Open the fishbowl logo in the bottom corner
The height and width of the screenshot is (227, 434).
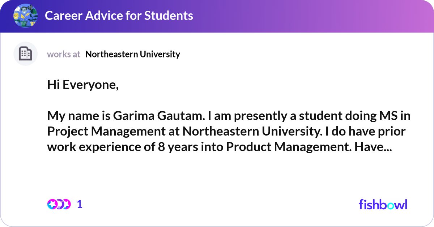coord(383,204)
